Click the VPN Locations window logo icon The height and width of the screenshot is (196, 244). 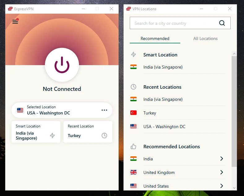[x=129, y=9]
